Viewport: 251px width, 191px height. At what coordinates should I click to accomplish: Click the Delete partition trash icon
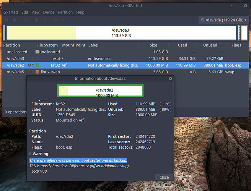click(15, 20)
